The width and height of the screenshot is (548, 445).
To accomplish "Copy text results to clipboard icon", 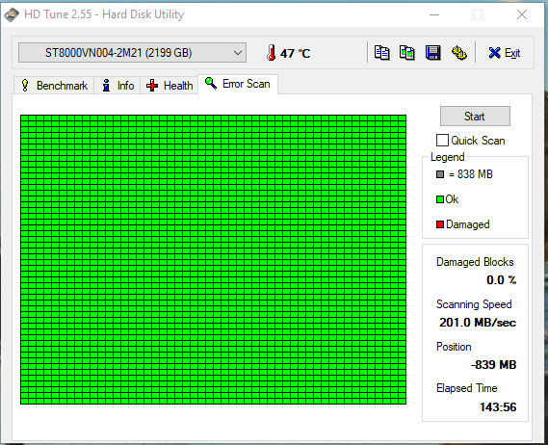I will pyautogui.click(x=382, y=53).
